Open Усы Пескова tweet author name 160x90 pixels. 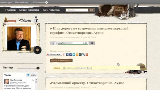click(x=15, y=80)
